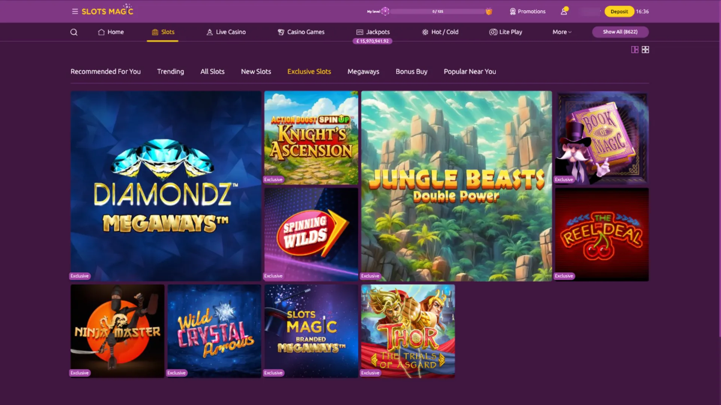This screenshot has width=721, height=405.
Task: Switch to uniform grid view icon
Action: pos(645,49)
